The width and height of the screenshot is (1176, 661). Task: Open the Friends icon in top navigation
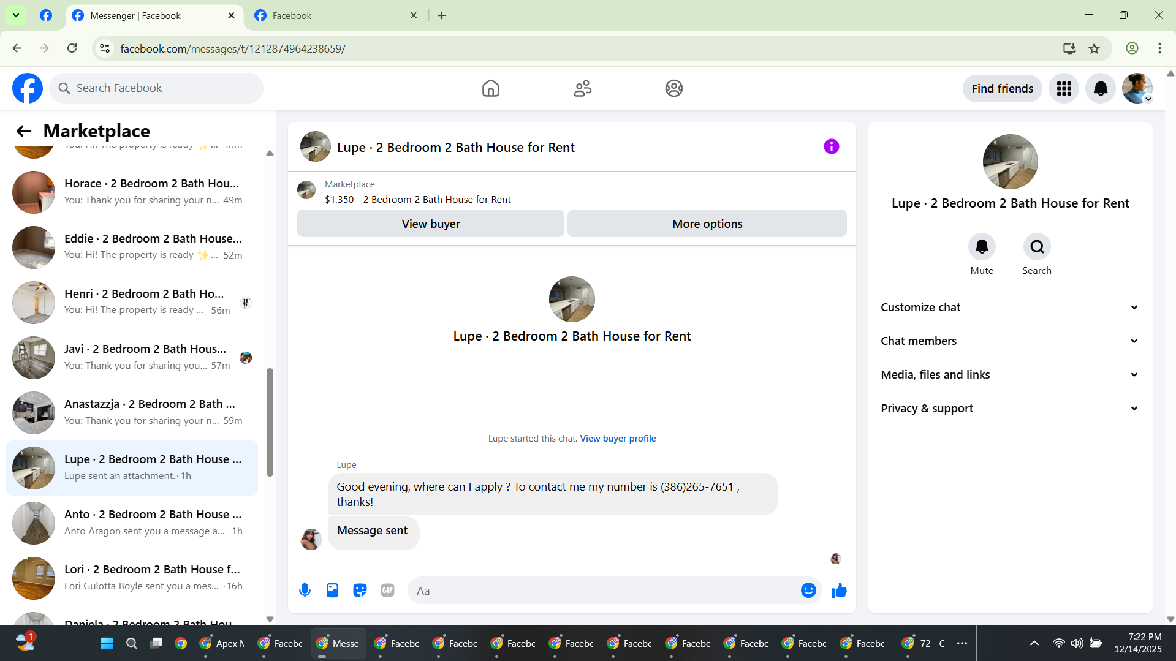coord(582,88)
